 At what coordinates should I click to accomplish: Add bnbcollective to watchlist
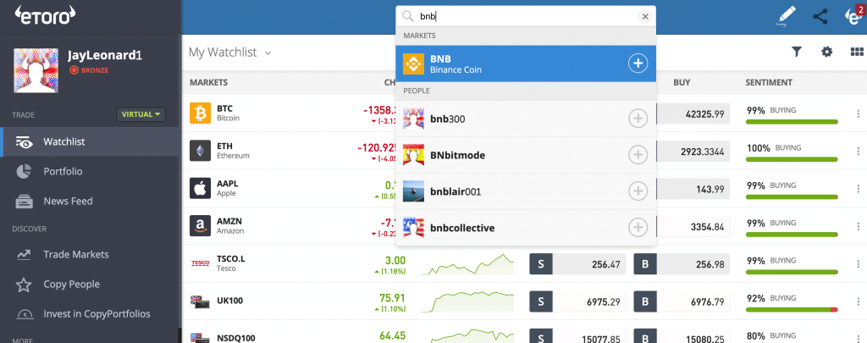tap(638, 227)
